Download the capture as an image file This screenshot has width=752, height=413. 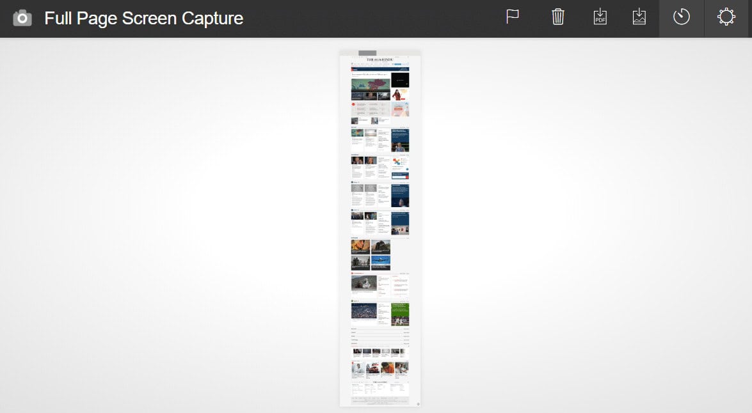639,17
